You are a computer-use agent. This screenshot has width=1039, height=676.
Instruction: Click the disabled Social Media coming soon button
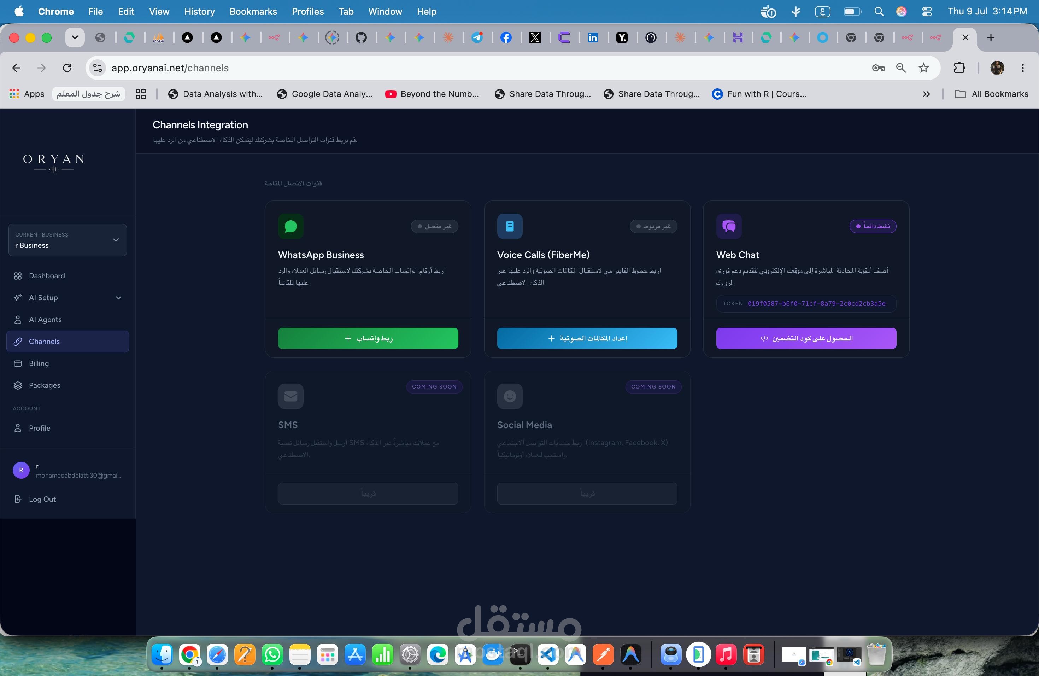click(587, 494)
